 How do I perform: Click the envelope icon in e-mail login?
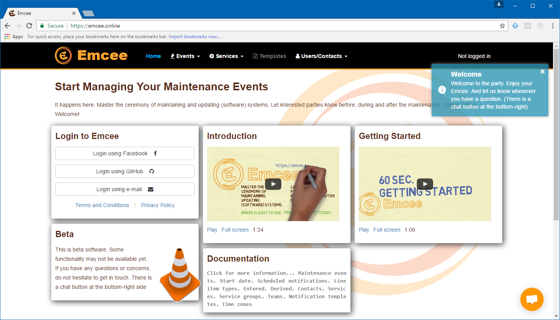[x=151, y=189]
